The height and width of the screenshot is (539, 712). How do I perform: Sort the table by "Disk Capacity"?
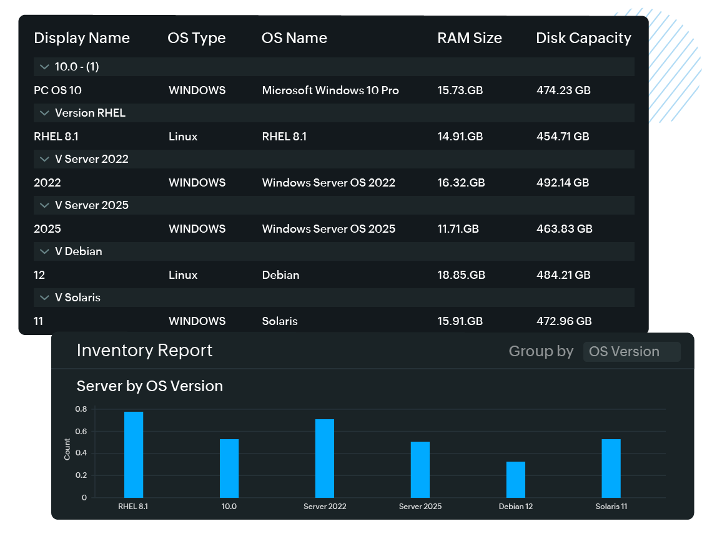(583, 38)
